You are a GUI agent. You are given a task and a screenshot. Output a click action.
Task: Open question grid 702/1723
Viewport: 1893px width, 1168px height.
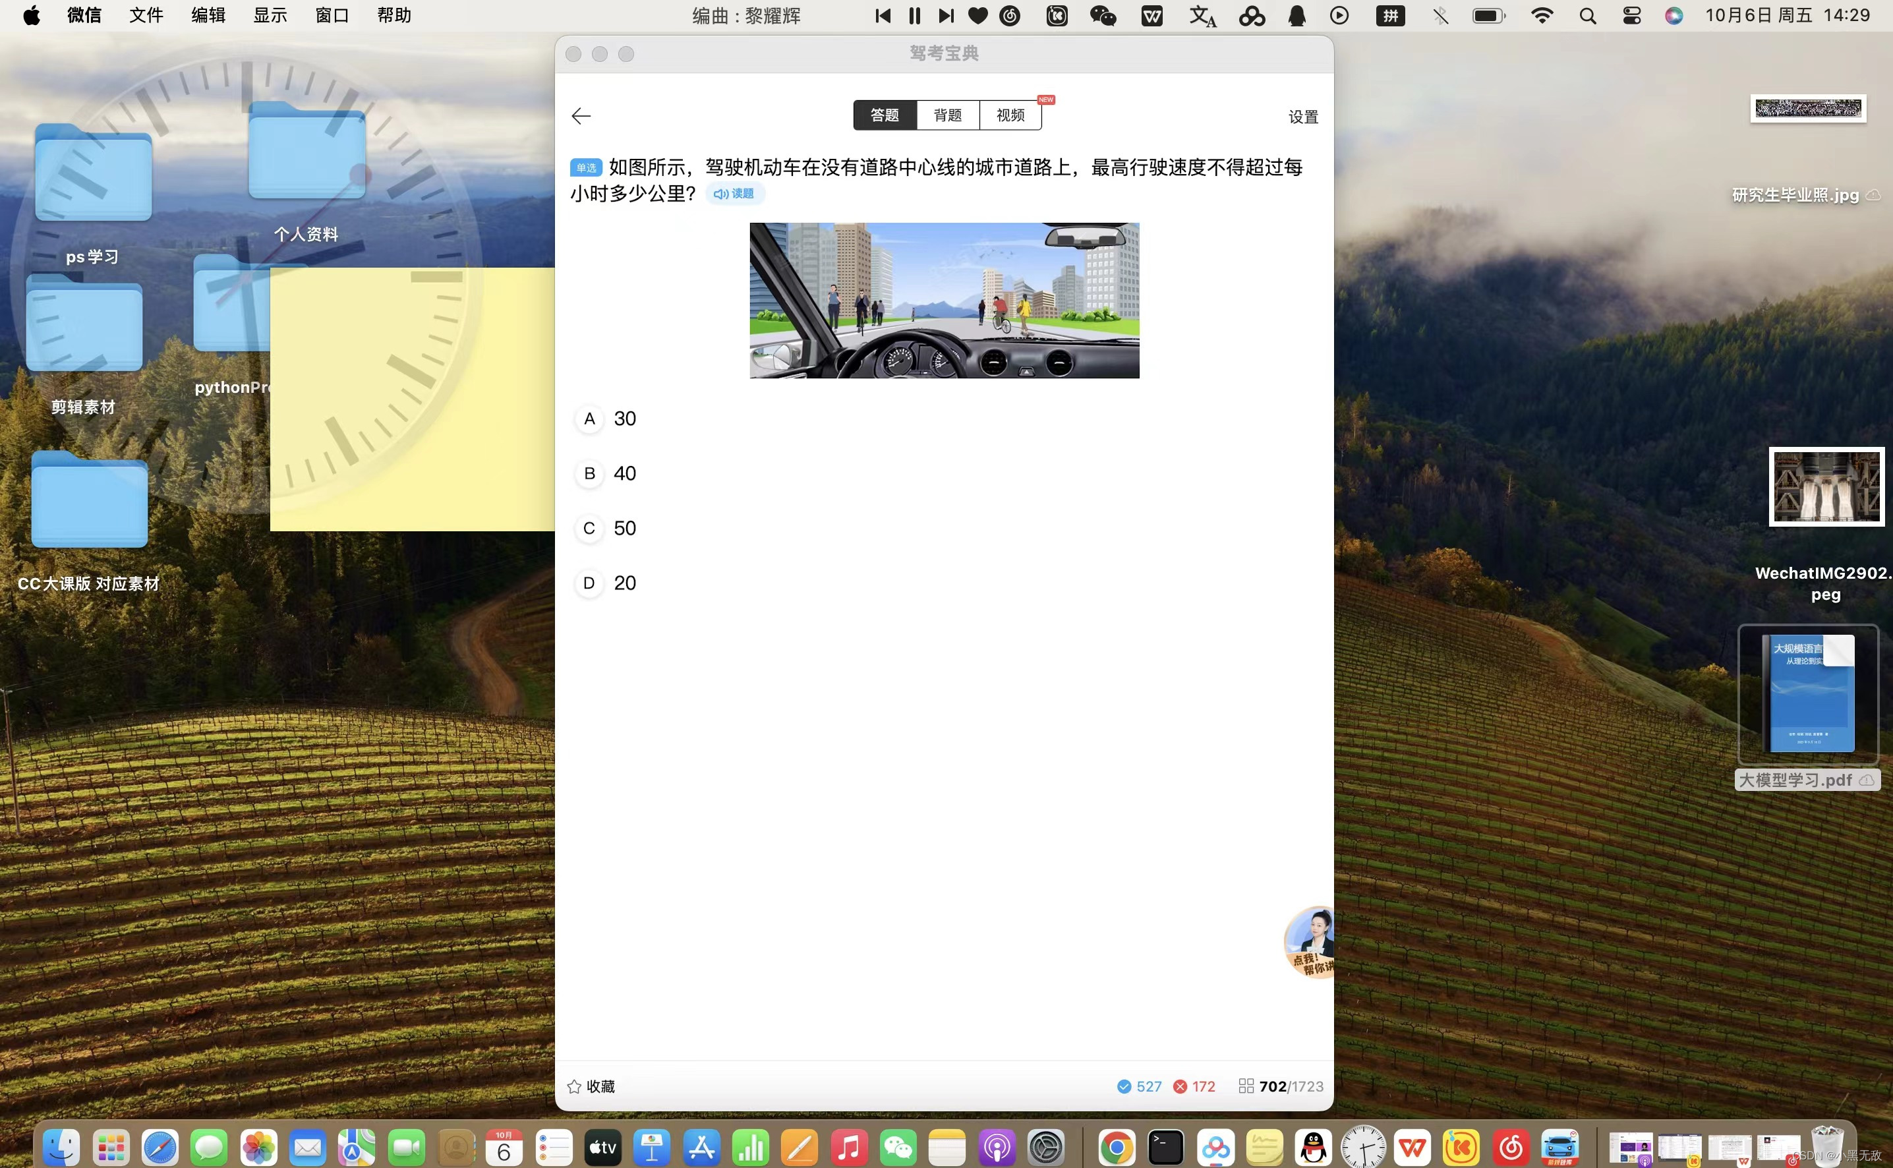pos(1281,1086)
